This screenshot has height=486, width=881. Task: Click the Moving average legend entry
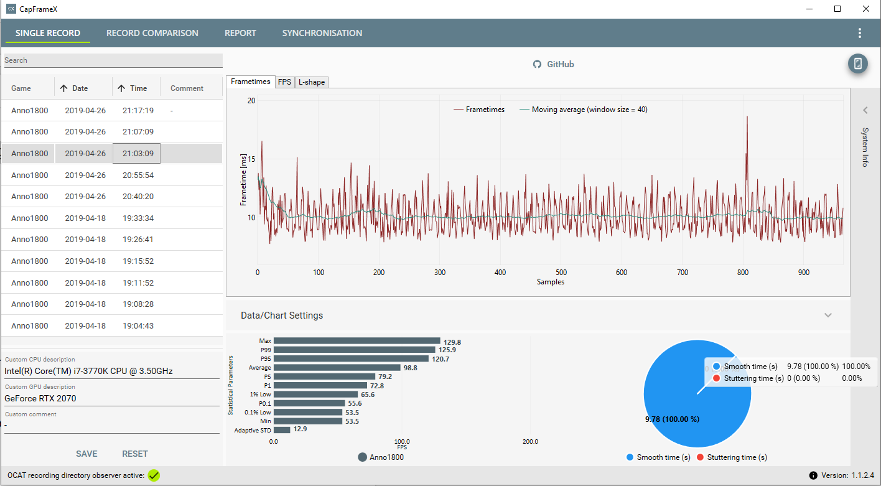click(584, 110)
